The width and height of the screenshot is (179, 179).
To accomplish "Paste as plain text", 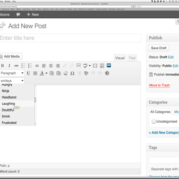I will [x=52, y=73].
